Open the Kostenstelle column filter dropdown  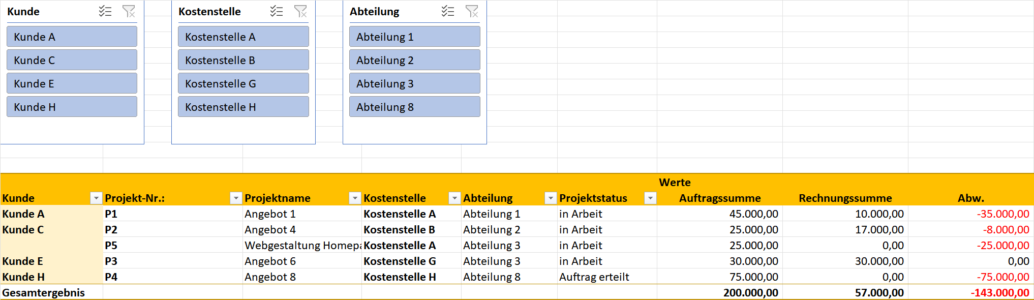click(x=454, y=198)
